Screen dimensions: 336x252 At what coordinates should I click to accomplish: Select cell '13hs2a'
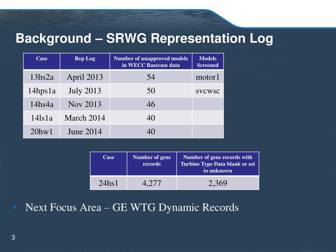(x=42, y=77)
